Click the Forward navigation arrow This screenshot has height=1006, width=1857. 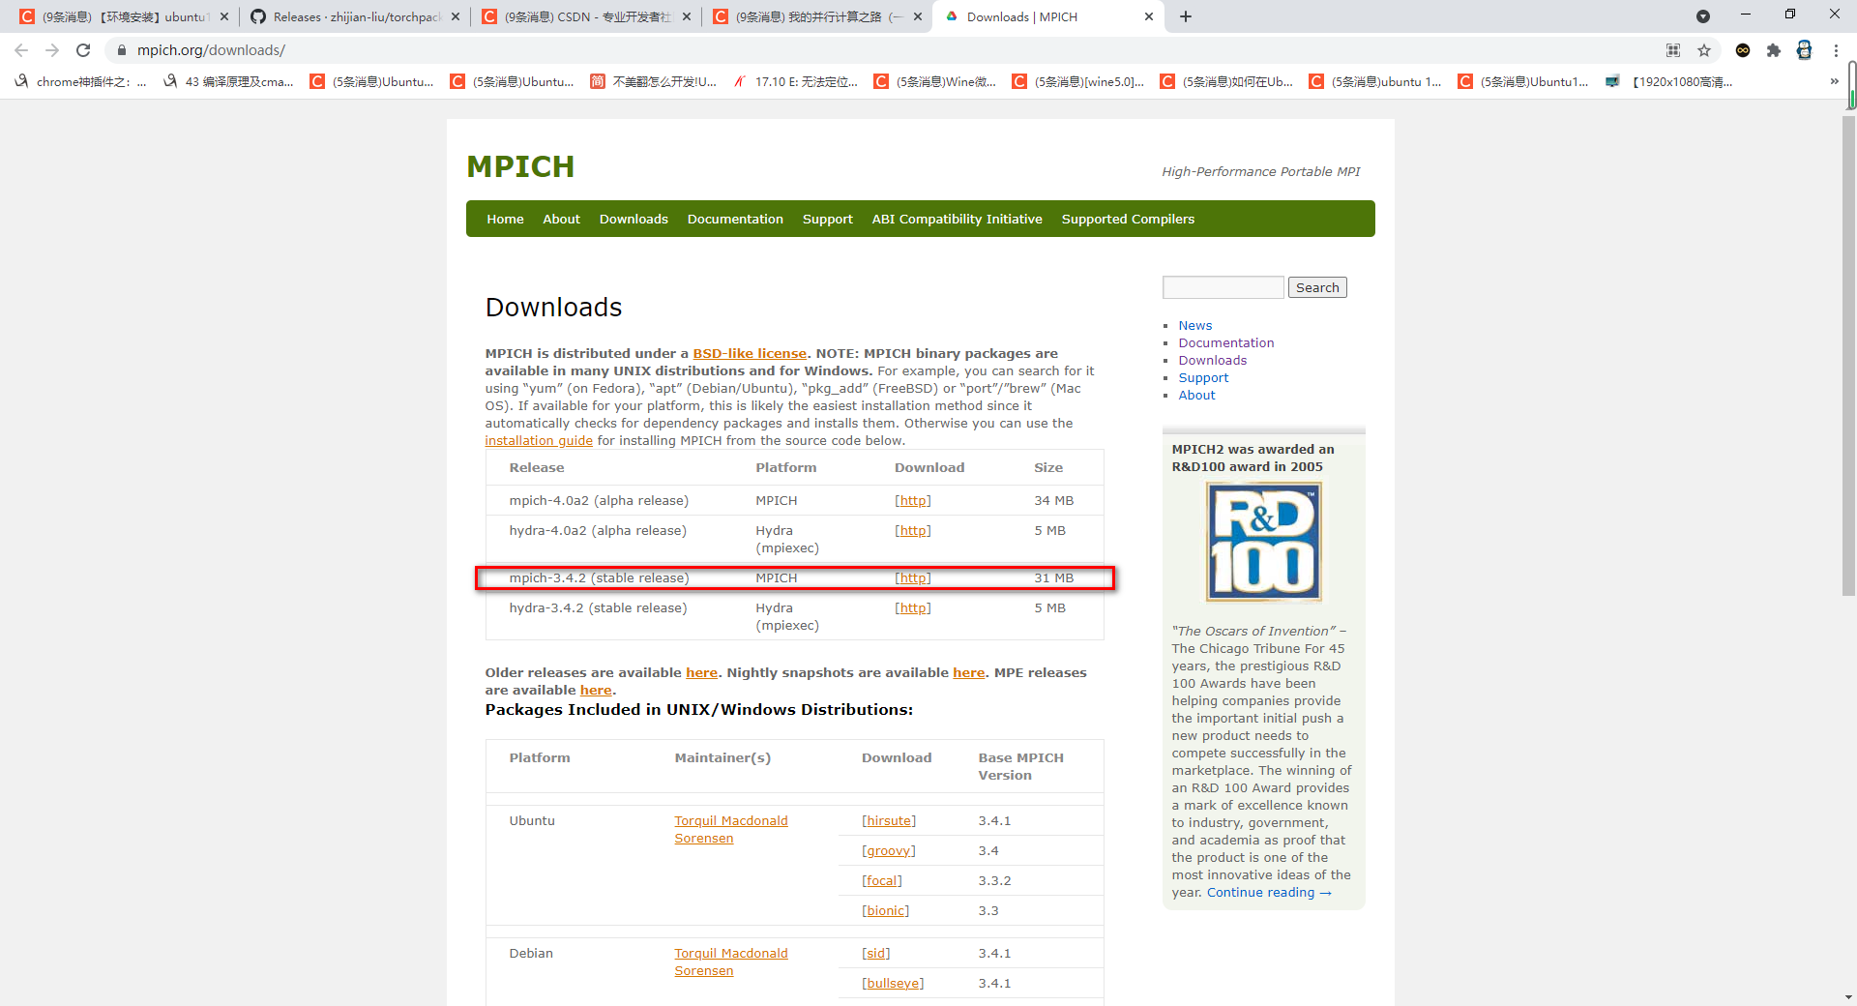pos(52,50)
